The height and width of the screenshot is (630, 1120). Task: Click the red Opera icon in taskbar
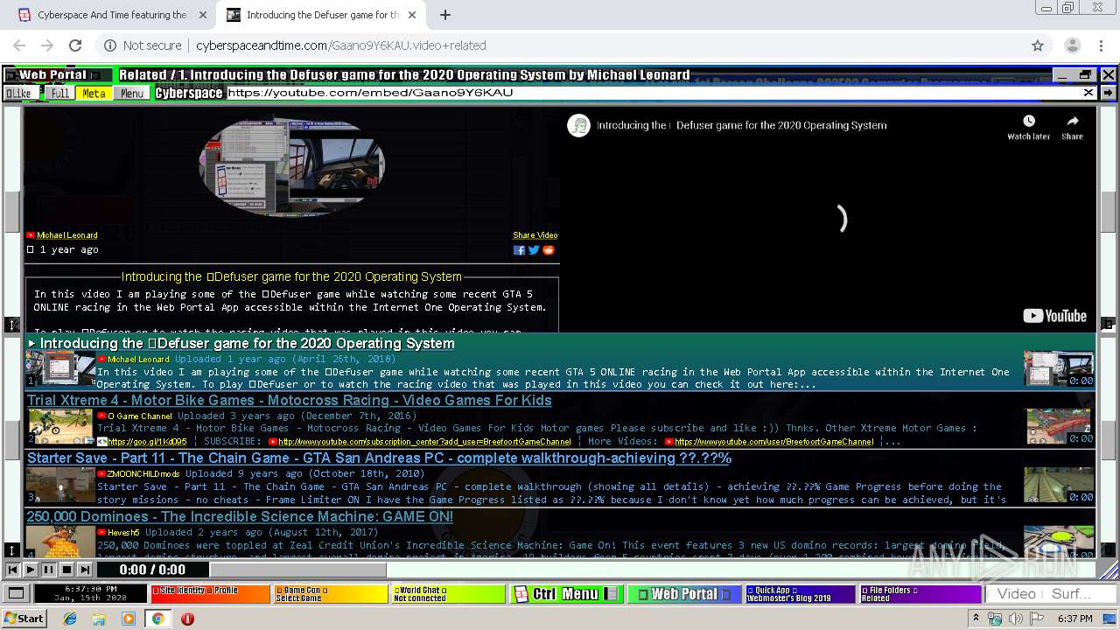tap(187, 619)
